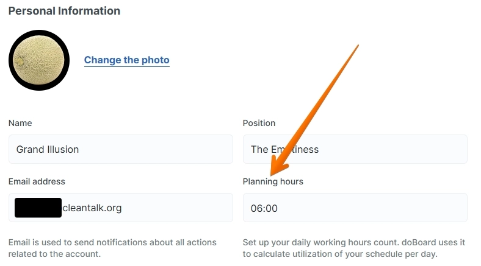Click the 06:00 time value
Screen dimensions: 481x266
[x=264, y=208]
